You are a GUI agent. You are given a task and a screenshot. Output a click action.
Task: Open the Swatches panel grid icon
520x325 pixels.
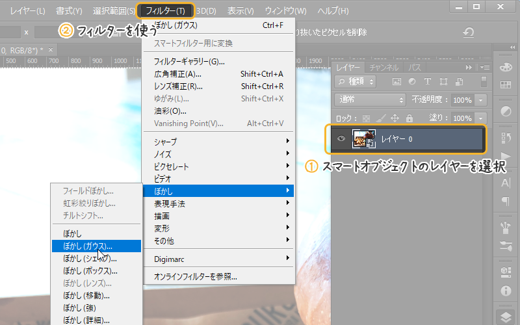[506, 85]
